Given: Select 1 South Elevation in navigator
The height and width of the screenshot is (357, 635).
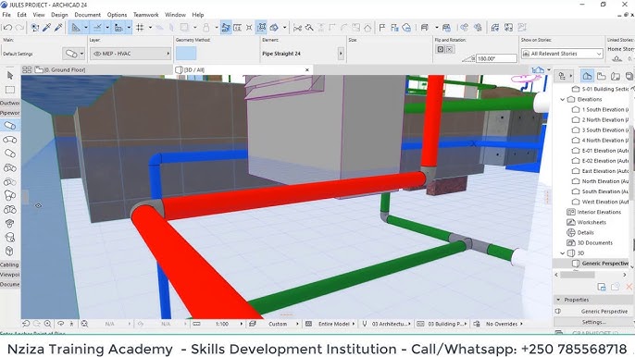Looking at the screenshot, I should (x=600, y=110).
